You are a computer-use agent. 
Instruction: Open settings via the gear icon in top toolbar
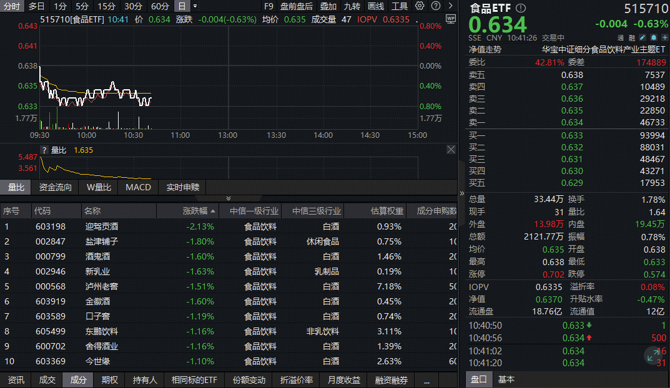(x=420, y=6)
